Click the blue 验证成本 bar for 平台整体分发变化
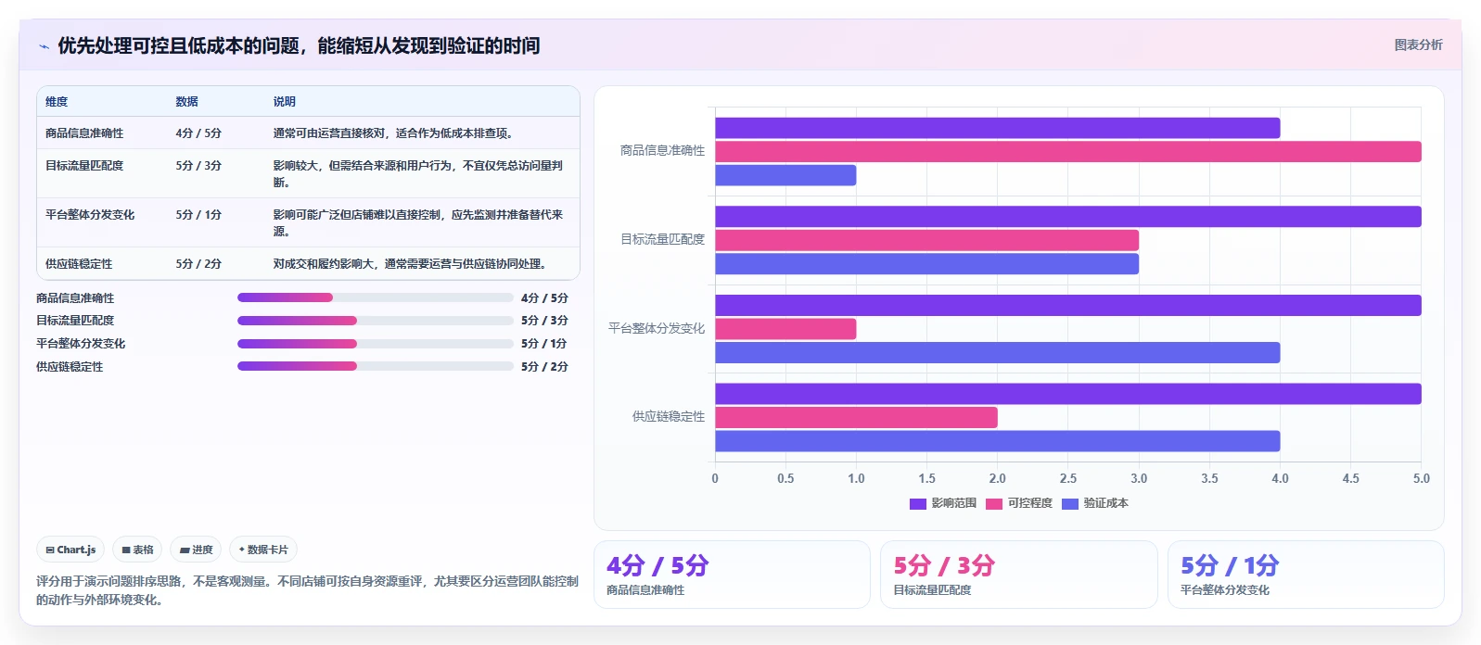 click(x=997, y=352)
